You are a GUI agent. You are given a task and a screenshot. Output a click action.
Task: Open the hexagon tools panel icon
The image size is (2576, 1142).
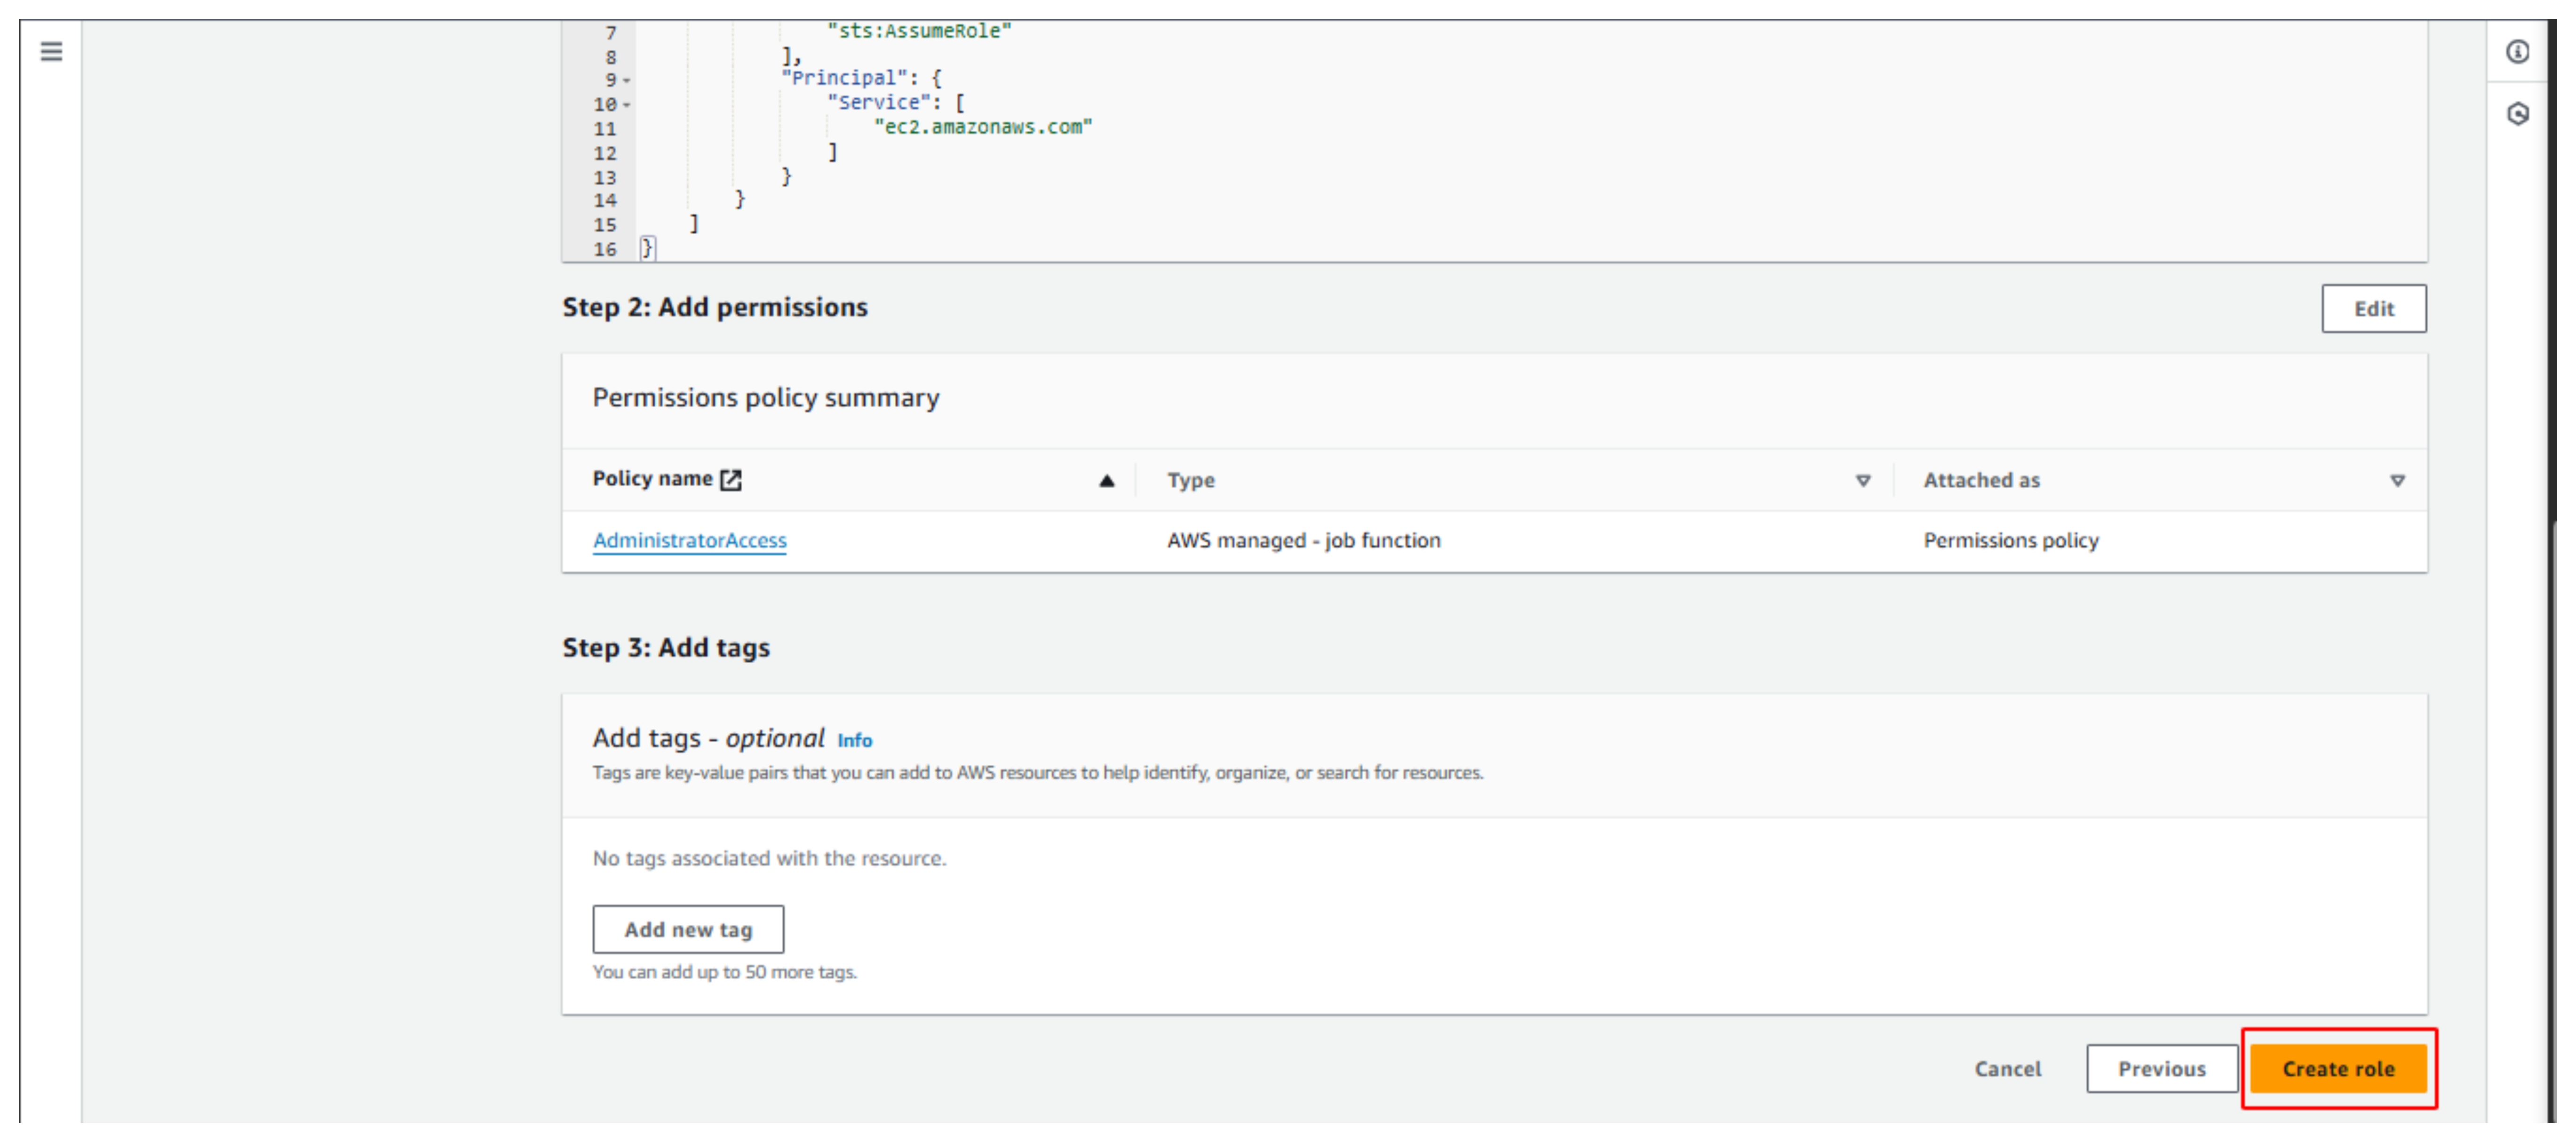click(x=2517, y=113)
